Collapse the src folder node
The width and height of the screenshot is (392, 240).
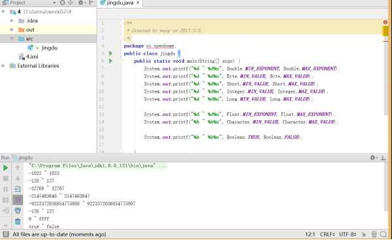click(12, 38)
